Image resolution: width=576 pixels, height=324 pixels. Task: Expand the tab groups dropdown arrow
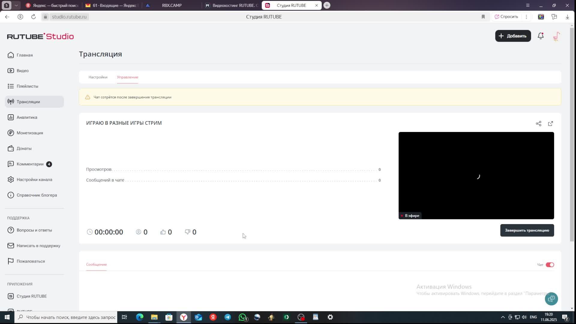[16, 5]
